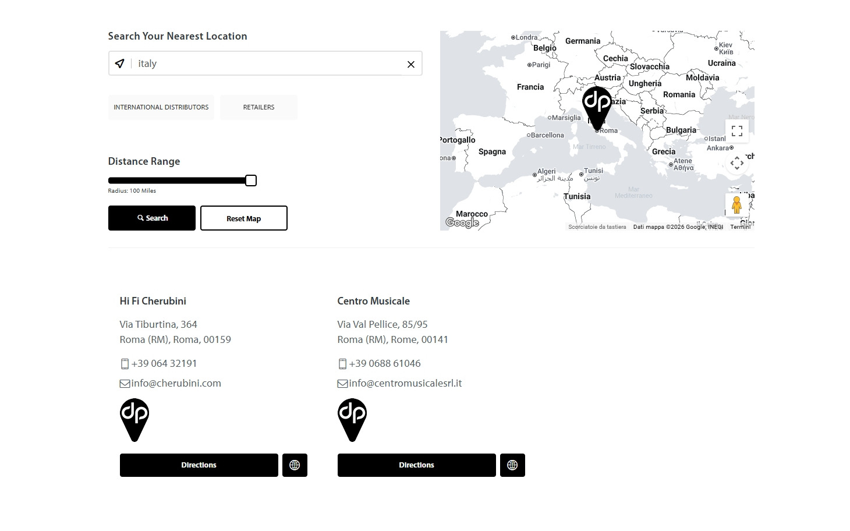850x531 pixels.
Task: Toggle the International Distributors filter
Action: point(161,107)
